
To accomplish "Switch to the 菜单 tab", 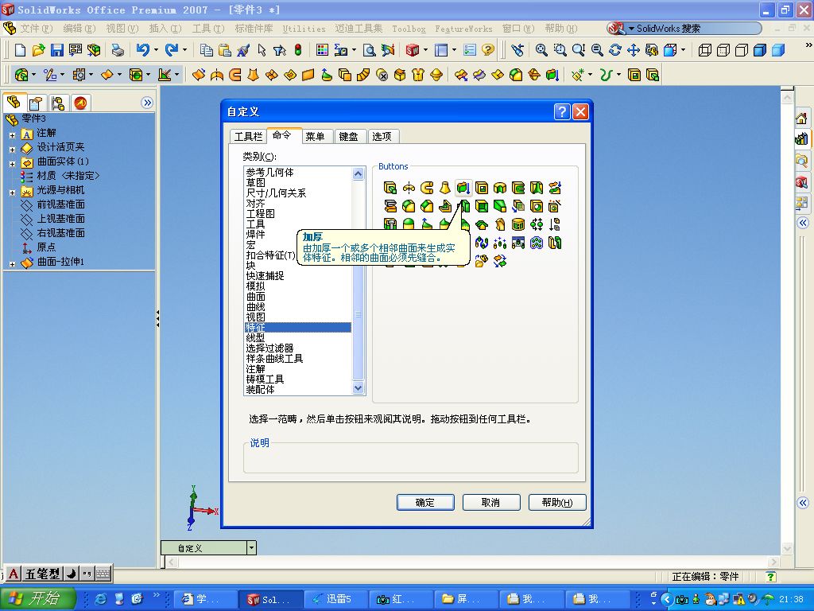I will [315, 136].
